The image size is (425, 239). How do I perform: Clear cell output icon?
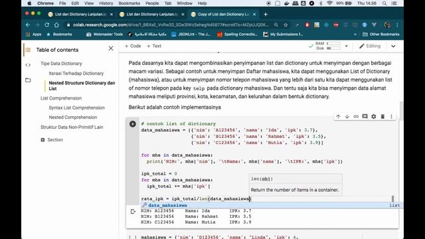pyautogui.click(x=133, y=211)
